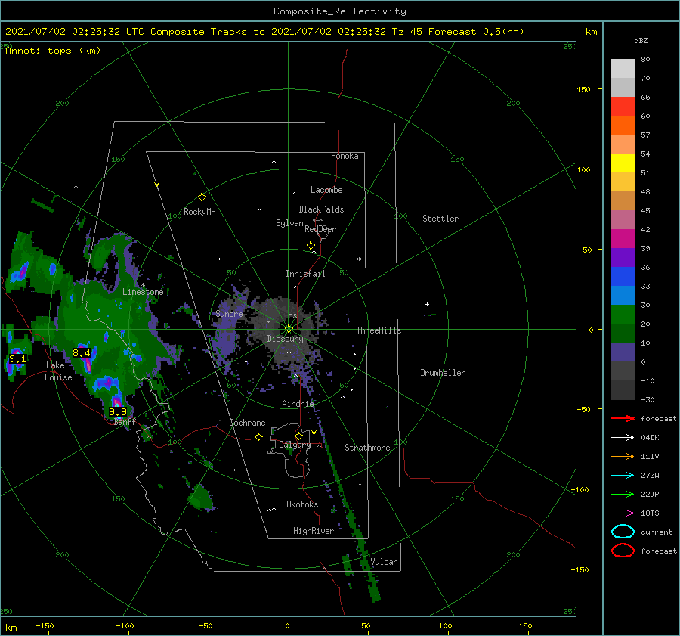Click the UTC Composite Tracks timestamp header

264,32
